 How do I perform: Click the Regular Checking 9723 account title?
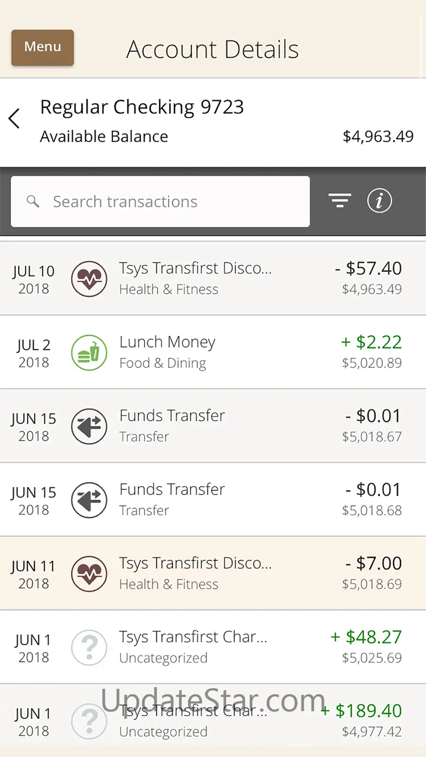[x=142, y=107]
